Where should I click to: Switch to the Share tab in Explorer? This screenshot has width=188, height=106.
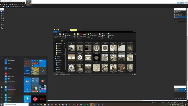pos(64,32)
